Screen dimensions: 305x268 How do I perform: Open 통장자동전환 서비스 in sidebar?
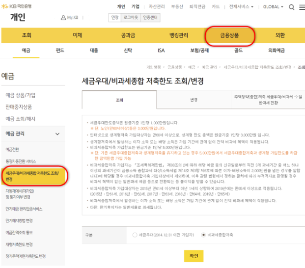pos(21,161)
